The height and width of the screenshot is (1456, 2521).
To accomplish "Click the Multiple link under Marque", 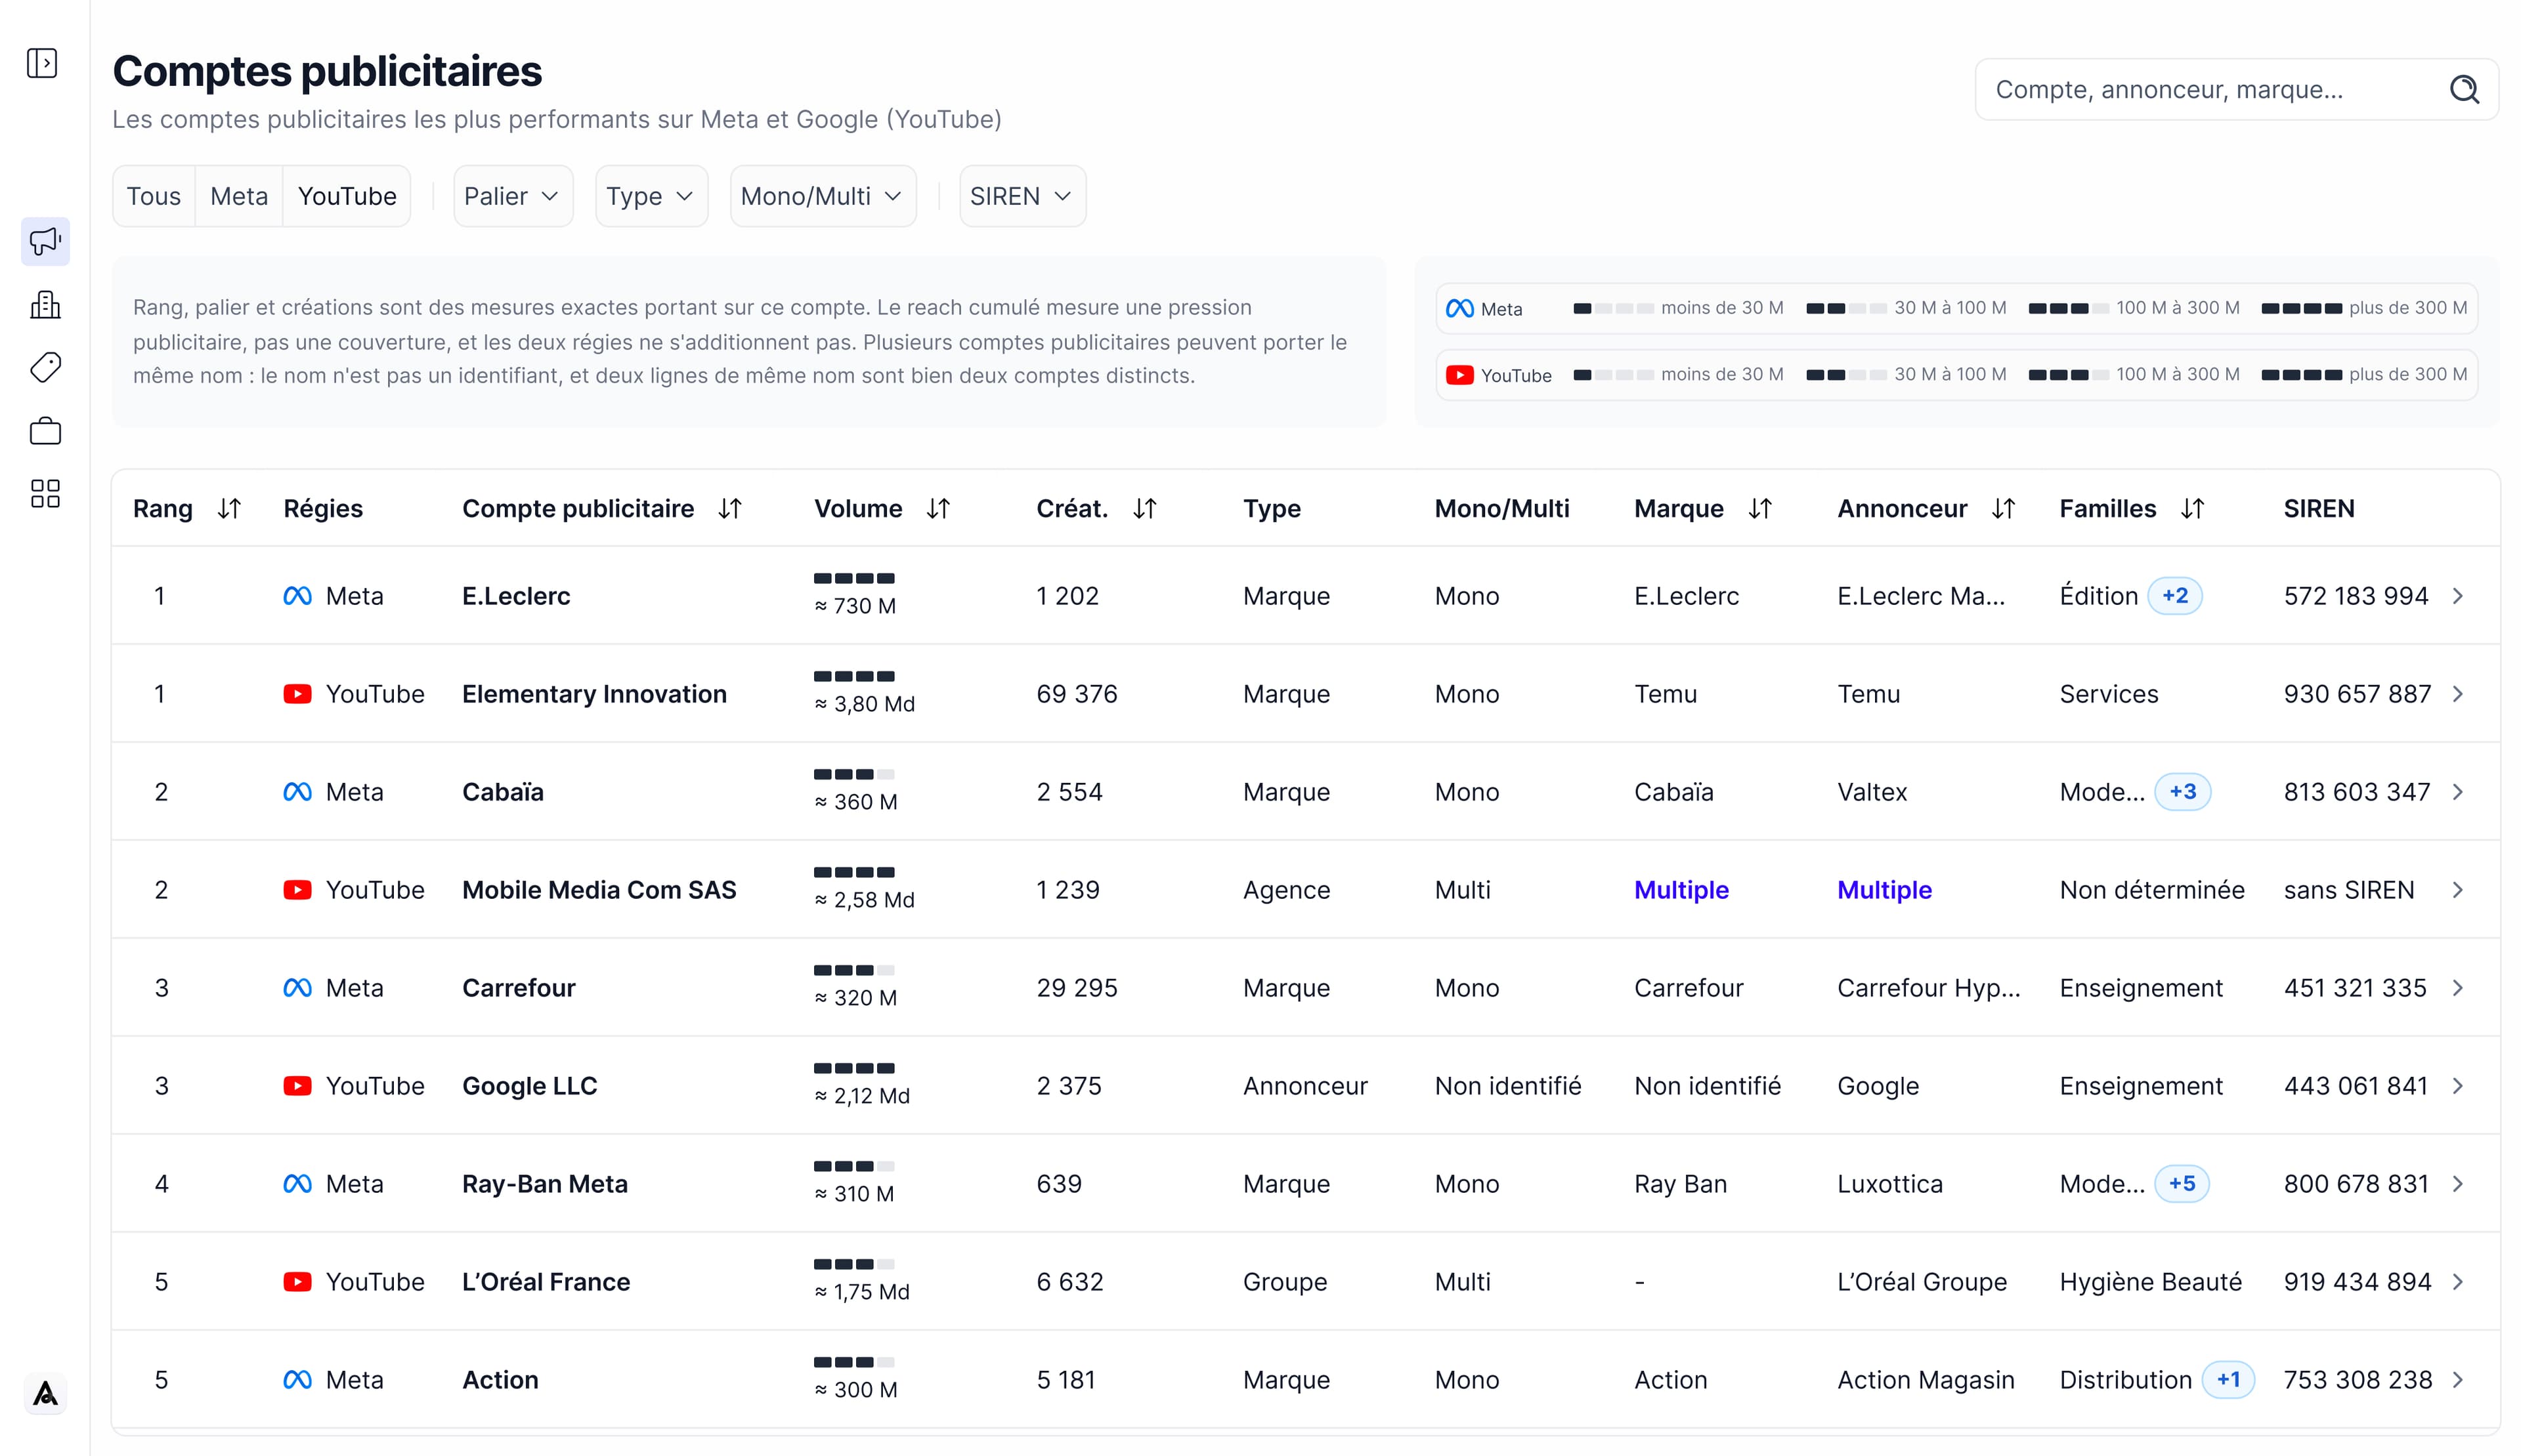I will 1681,890.
